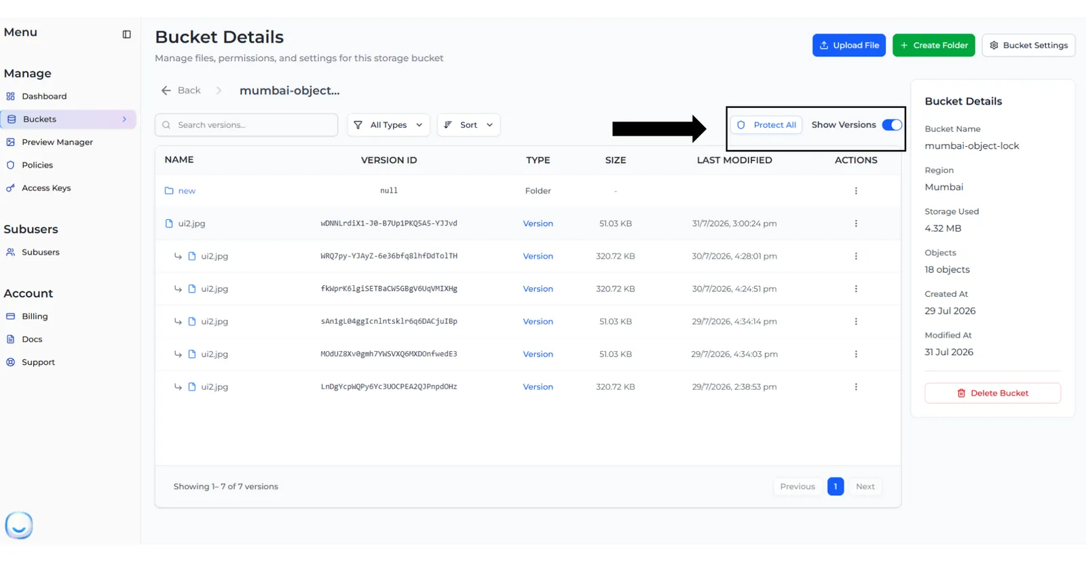Open actions menu for version wDNNLrdiX1
Viewport: 1086px width, 563px height.
[856, 223]
